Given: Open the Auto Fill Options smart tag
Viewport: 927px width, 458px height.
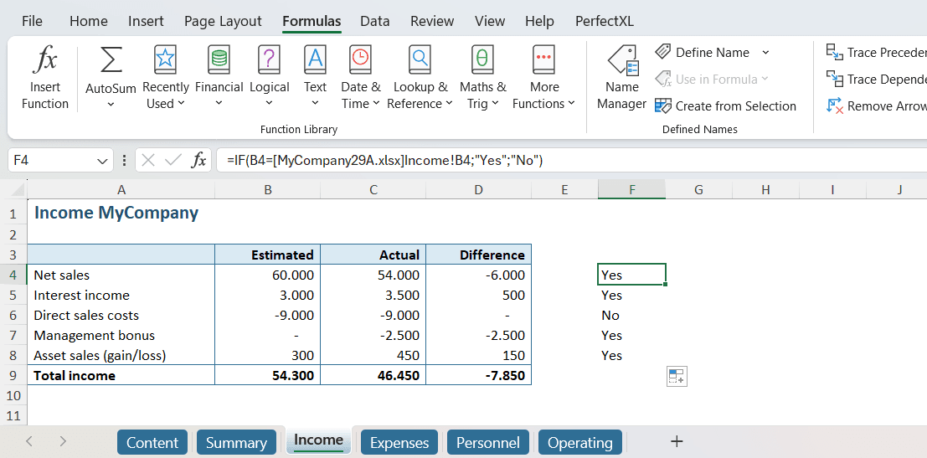Looking at the screenshot, I should click(x=677, y=377).
